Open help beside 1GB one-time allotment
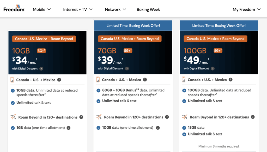The image size is (267, 152). [x=69, y=128]
